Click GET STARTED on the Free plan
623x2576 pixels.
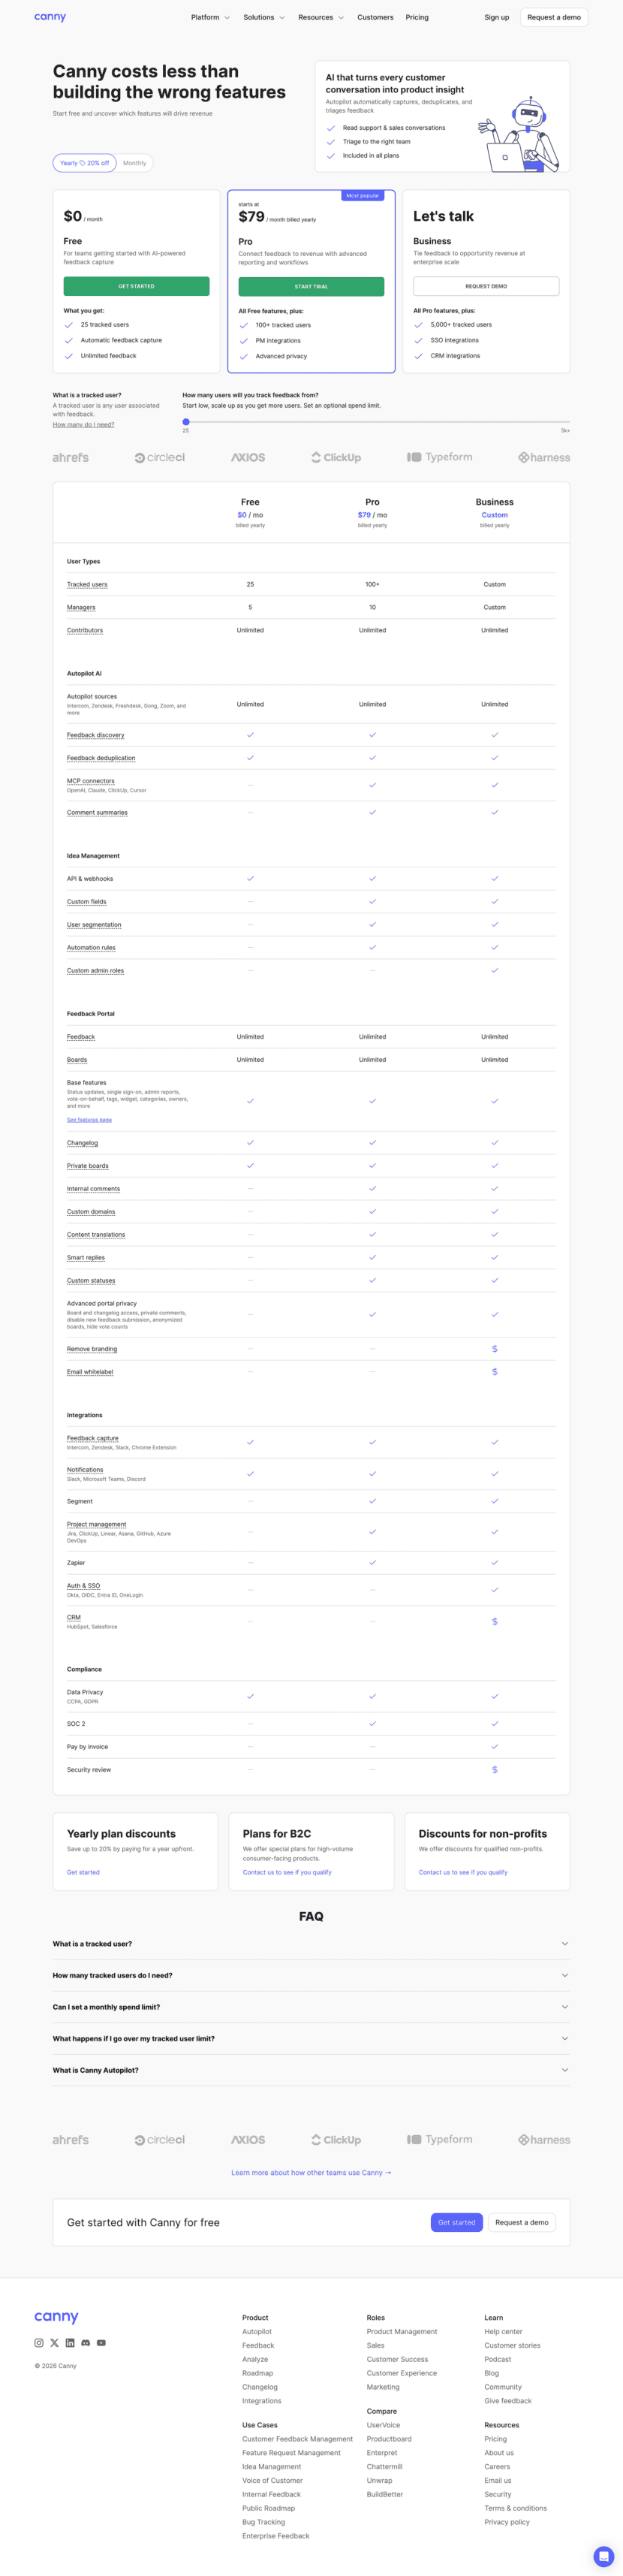pos(136,286)
